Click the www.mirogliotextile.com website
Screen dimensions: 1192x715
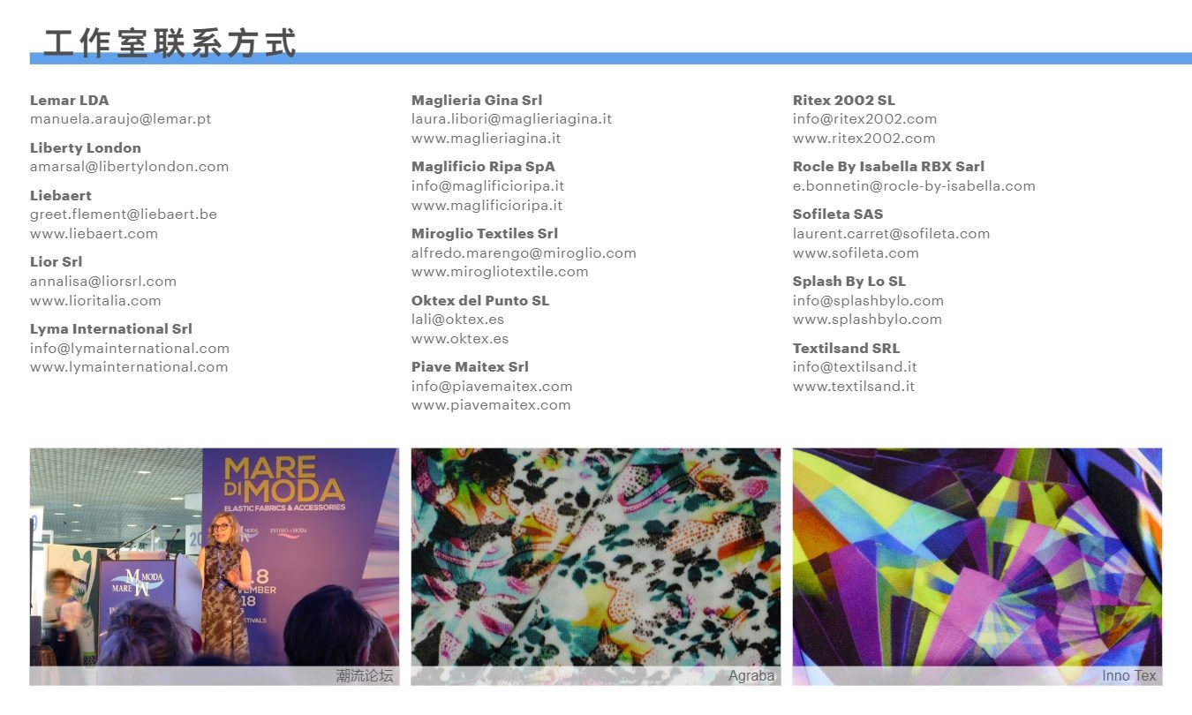pos(500,272)
